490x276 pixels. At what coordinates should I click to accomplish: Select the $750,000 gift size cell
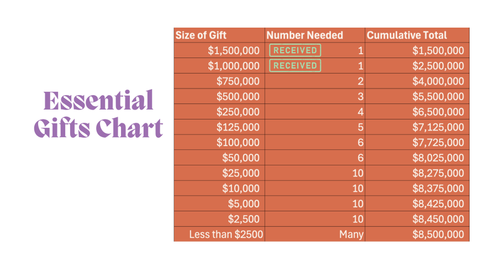pyautogui.click(x=238, y=81)
